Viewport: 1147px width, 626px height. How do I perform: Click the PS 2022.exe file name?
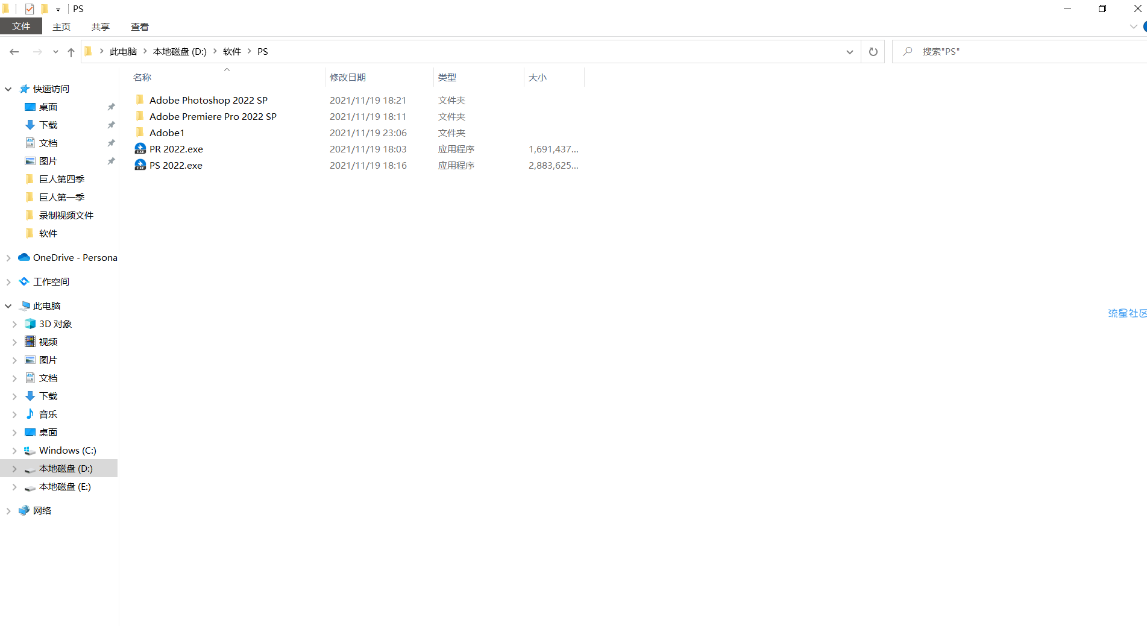click(x=176, y=165)
